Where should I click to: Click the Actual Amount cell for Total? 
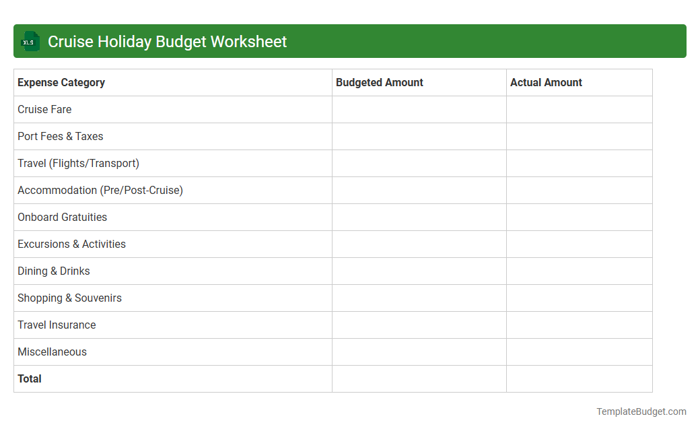coord(579,378)
